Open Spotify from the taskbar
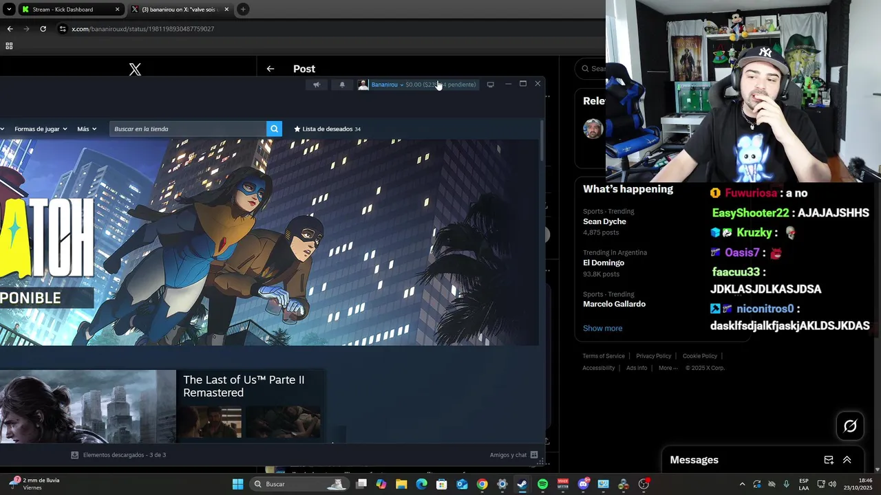 pos(542,484)
